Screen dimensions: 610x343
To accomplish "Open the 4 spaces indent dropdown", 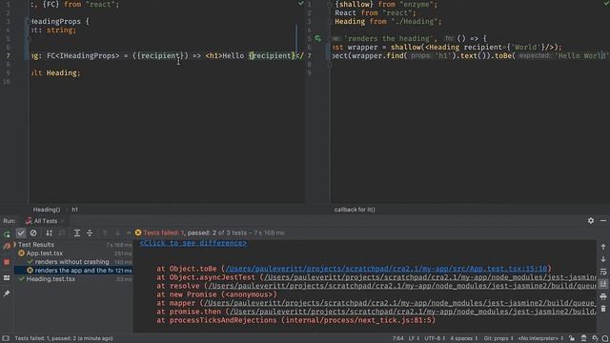I will (x=464, y=338).
